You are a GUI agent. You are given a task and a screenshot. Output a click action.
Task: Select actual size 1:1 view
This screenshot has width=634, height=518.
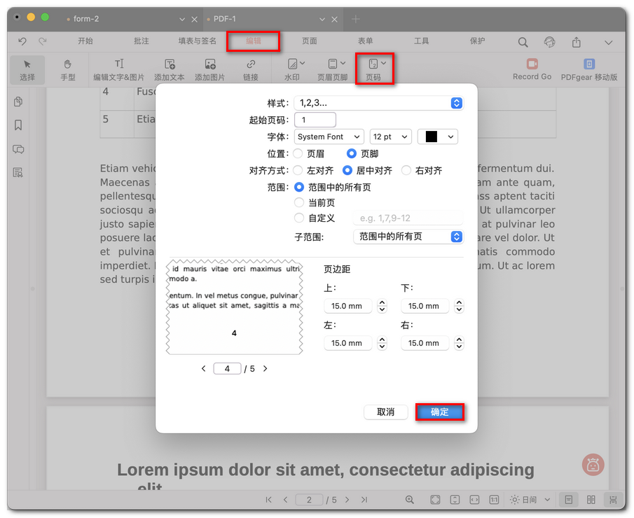click(x=494, y=500)
